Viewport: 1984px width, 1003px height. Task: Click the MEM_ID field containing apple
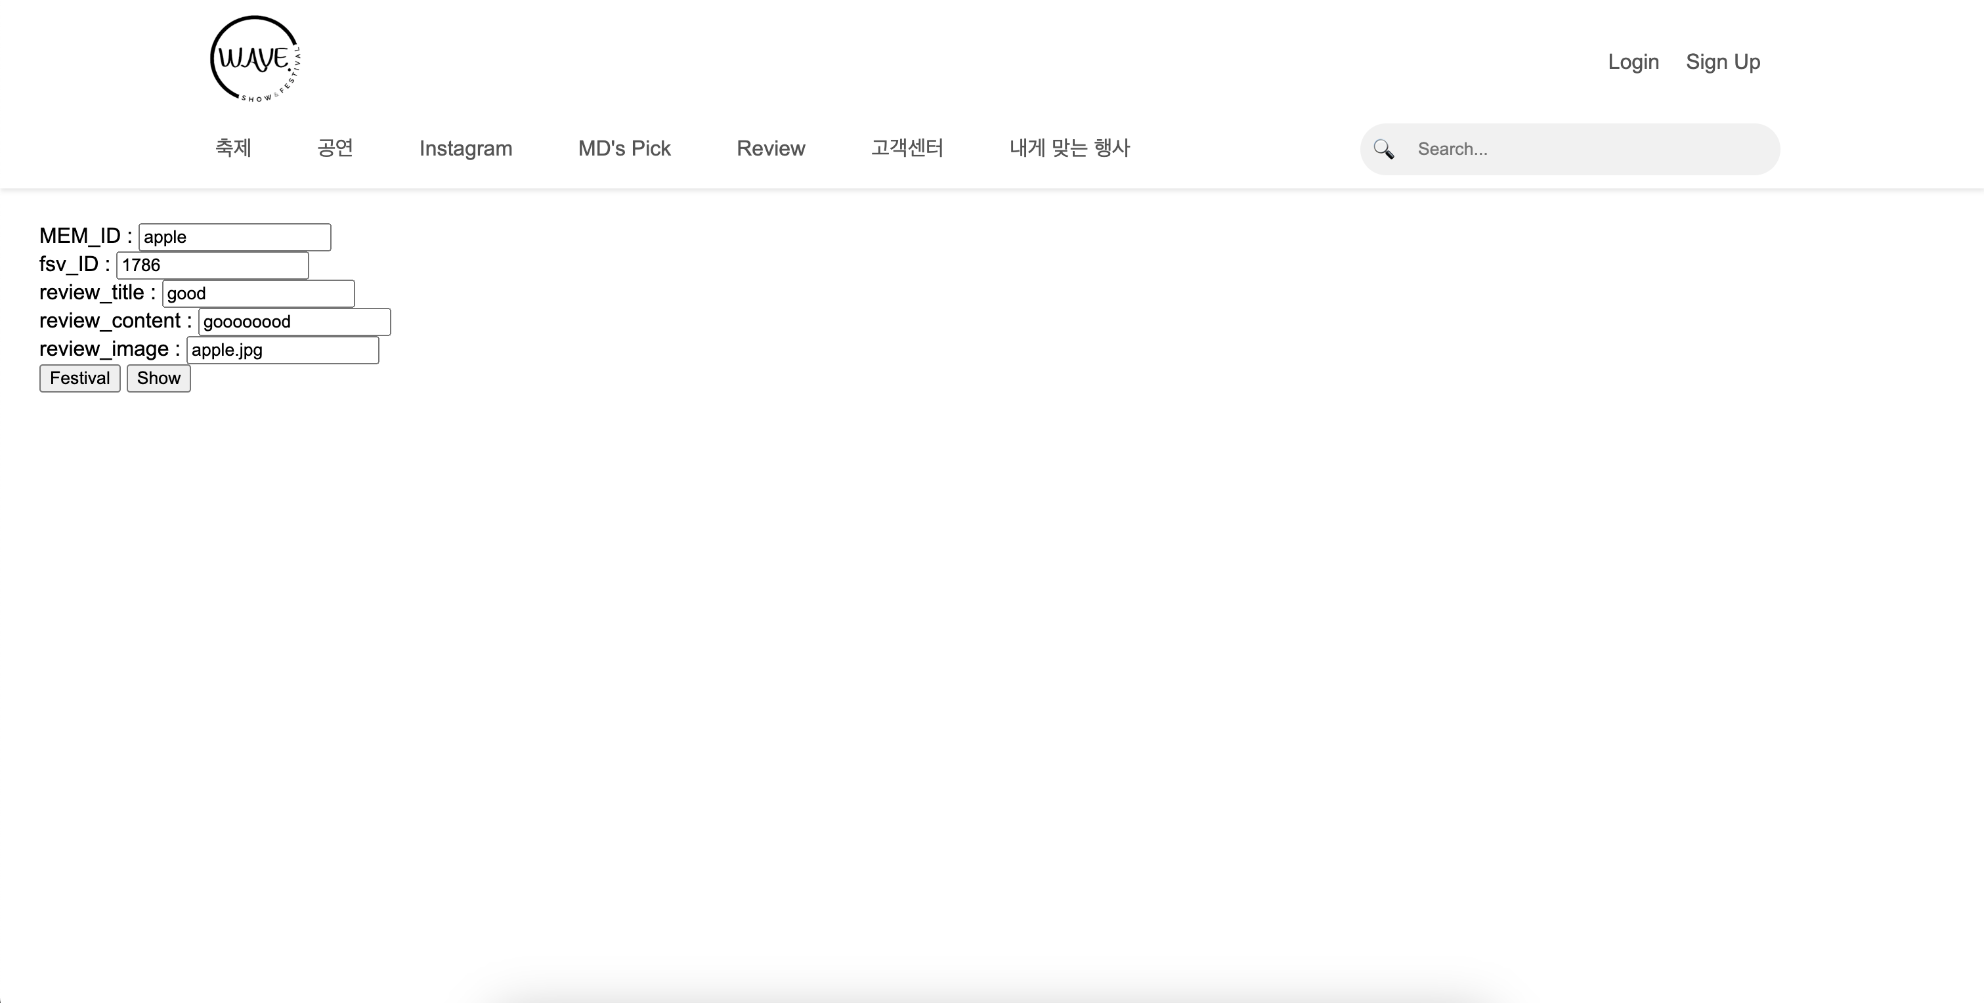tap(234, 237)
